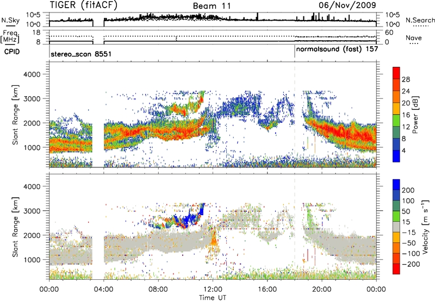435x301 pixels.
Task: Pick the grey -15 to 15 Velocity colorbar segment
Action: 396,227
